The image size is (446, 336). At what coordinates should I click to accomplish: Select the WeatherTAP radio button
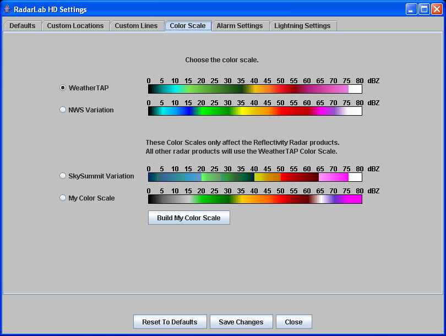[x=63, y=88]
